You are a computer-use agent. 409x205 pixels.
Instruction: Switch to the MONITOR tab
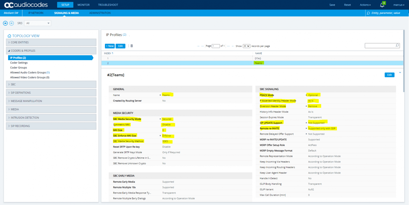(83, 5)
